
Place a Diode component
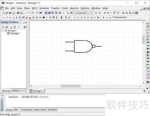tap(10, 17)
